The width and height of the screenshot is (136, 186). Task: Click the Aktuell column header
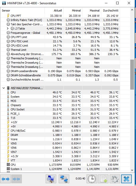tap(54, 11)
